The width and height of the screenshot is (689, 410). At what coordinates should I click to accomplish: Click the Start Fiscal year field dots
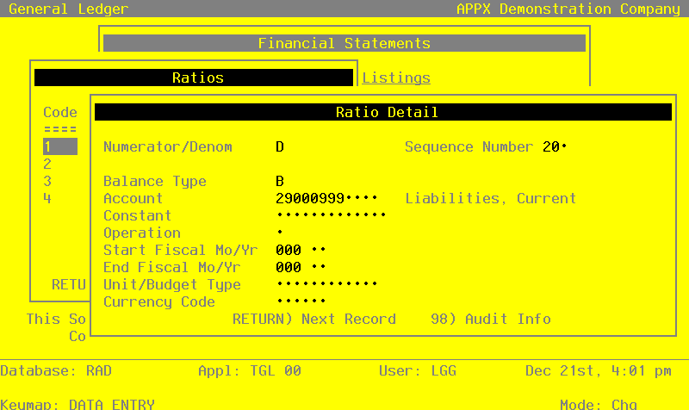pyautogui.click(x=319, y=250)
